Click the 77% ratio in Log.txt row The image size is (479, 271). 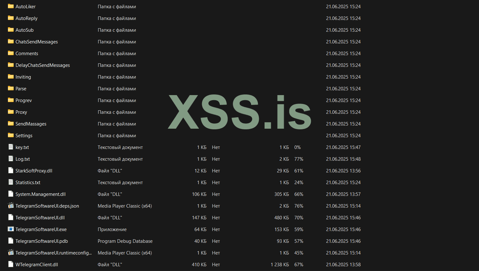point(299,159)
